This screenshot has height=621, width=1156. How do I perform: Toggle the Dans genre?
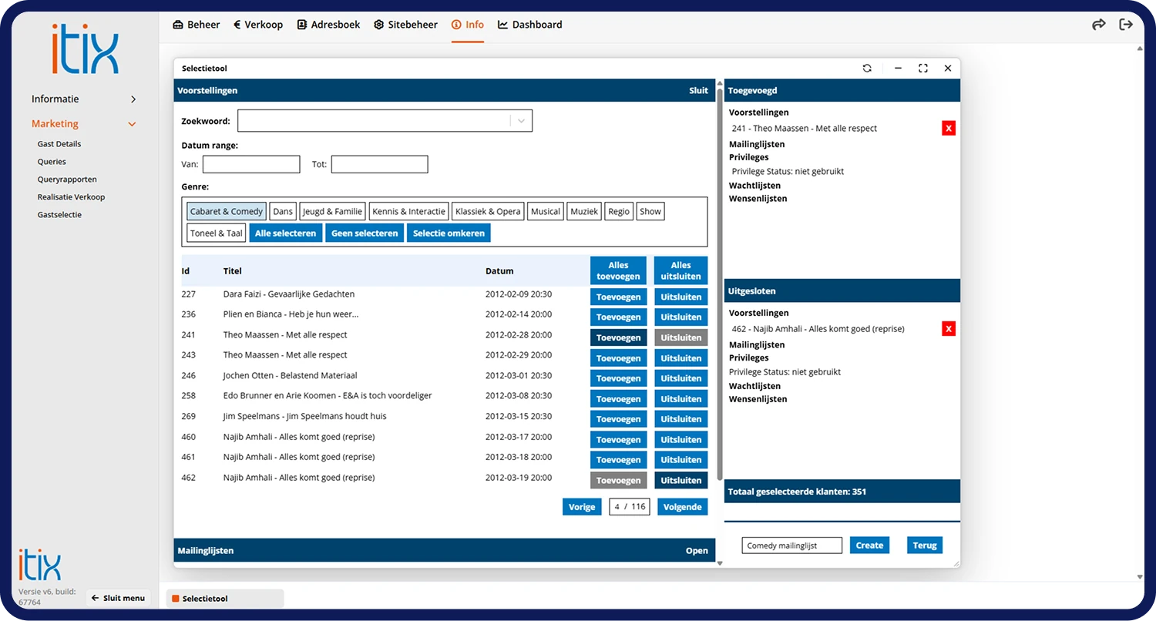[x=283, y=212]
